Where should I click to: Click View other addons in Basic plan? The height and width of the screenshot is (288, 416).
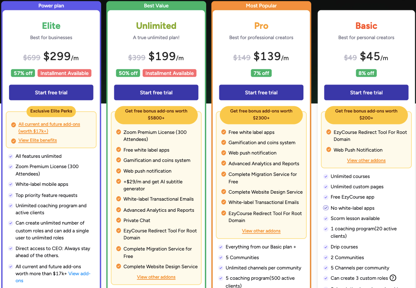[367, 160]
